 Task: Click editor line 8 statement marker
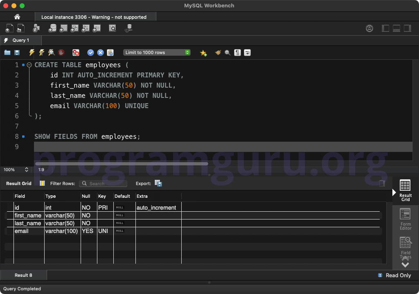click(x=23, y=136)
